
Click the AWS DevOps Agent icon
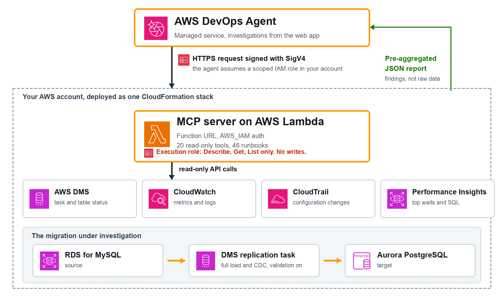click(x=156, y=28)
